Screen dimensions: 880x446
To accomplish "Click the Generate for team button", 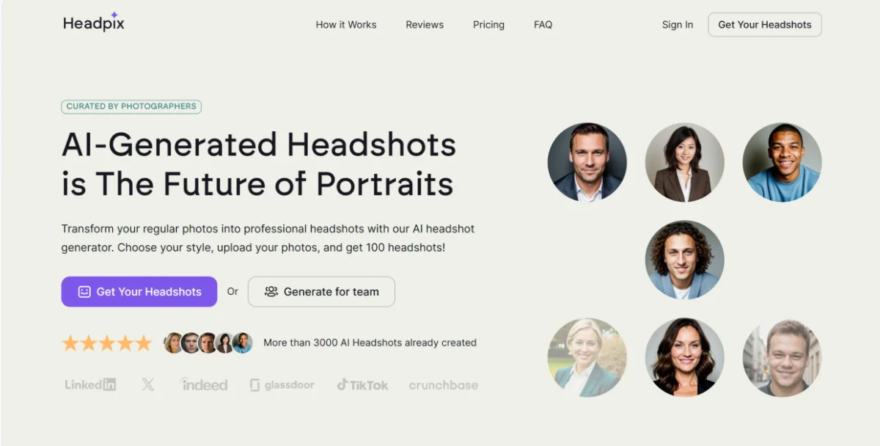I will pos(321,291).
